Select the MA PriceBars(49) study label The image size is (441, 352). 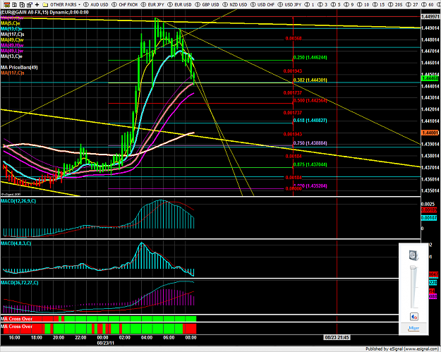point(19,68)
